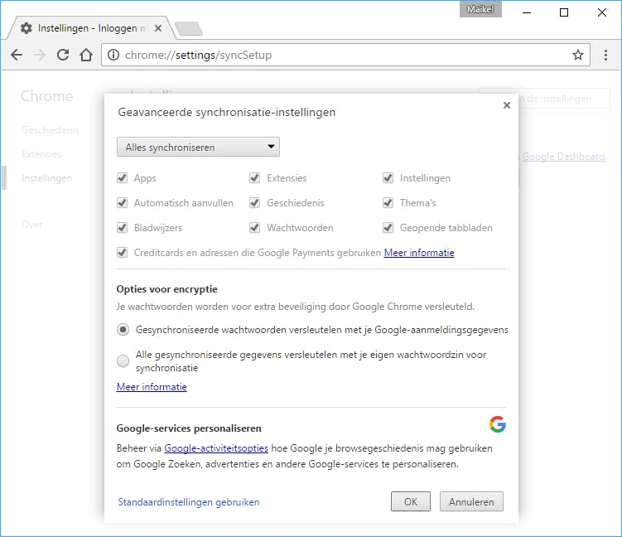
Task: Select encryption with Google-aanmeldingsgegevens radio button
Action: [123, 330]
